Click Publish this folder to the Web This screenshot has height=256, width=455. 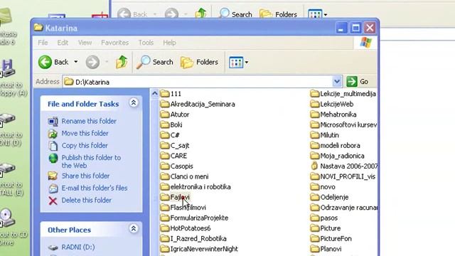91,161
